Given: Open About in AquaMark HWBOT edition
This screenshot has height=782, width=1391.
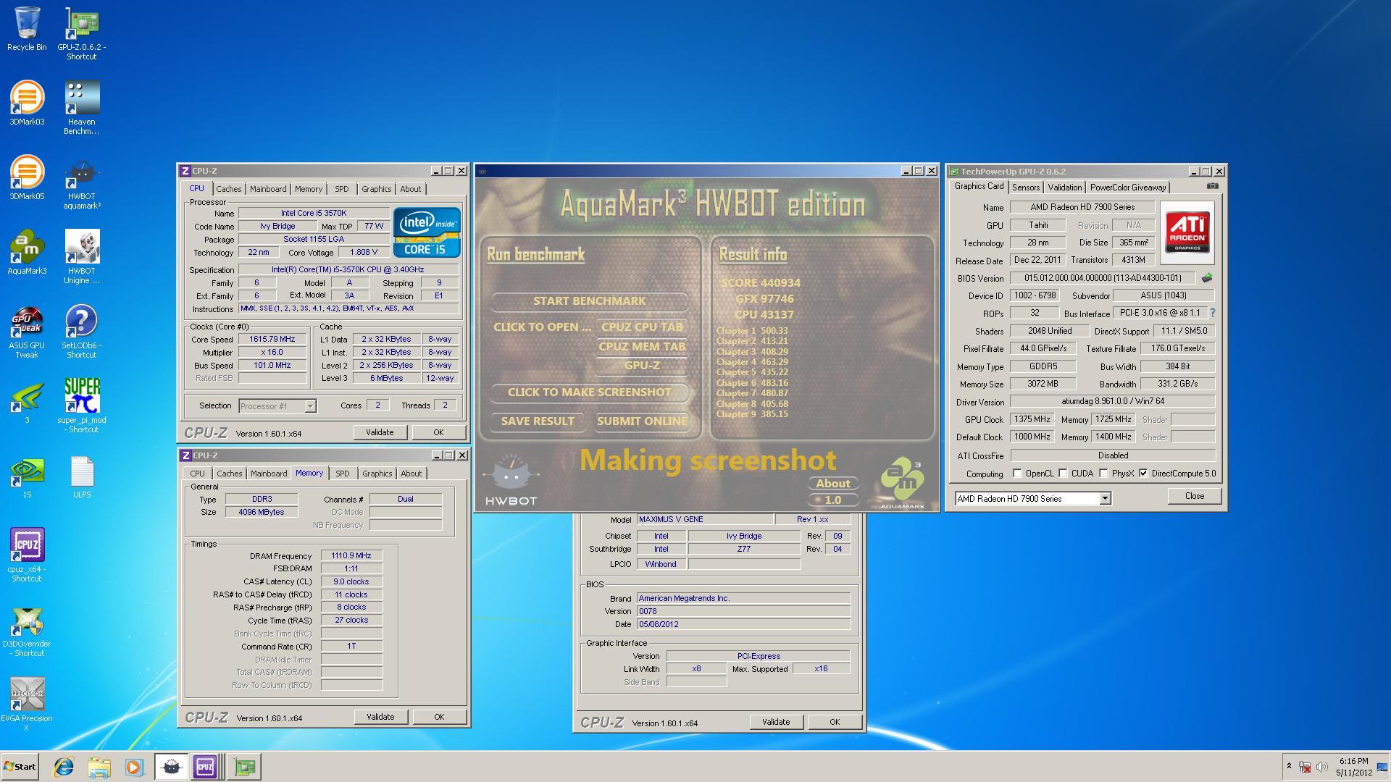Looking at the screenshot, I should pos(833,484).
